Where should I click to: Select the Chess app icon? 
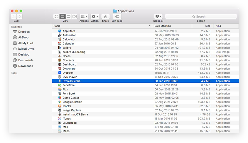[x=60, y=56]
